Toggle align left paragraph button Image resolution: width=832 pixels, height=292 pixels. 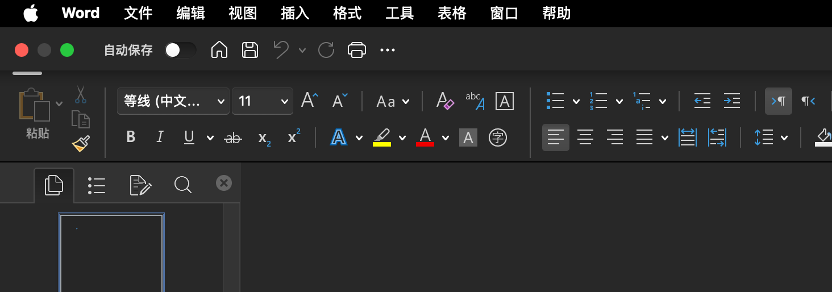click(x=556, y=137)
